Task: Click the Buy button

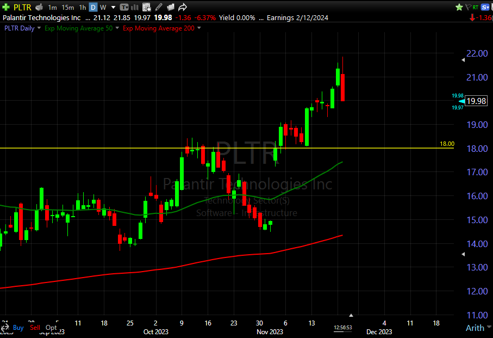Action: pos(18,328)
